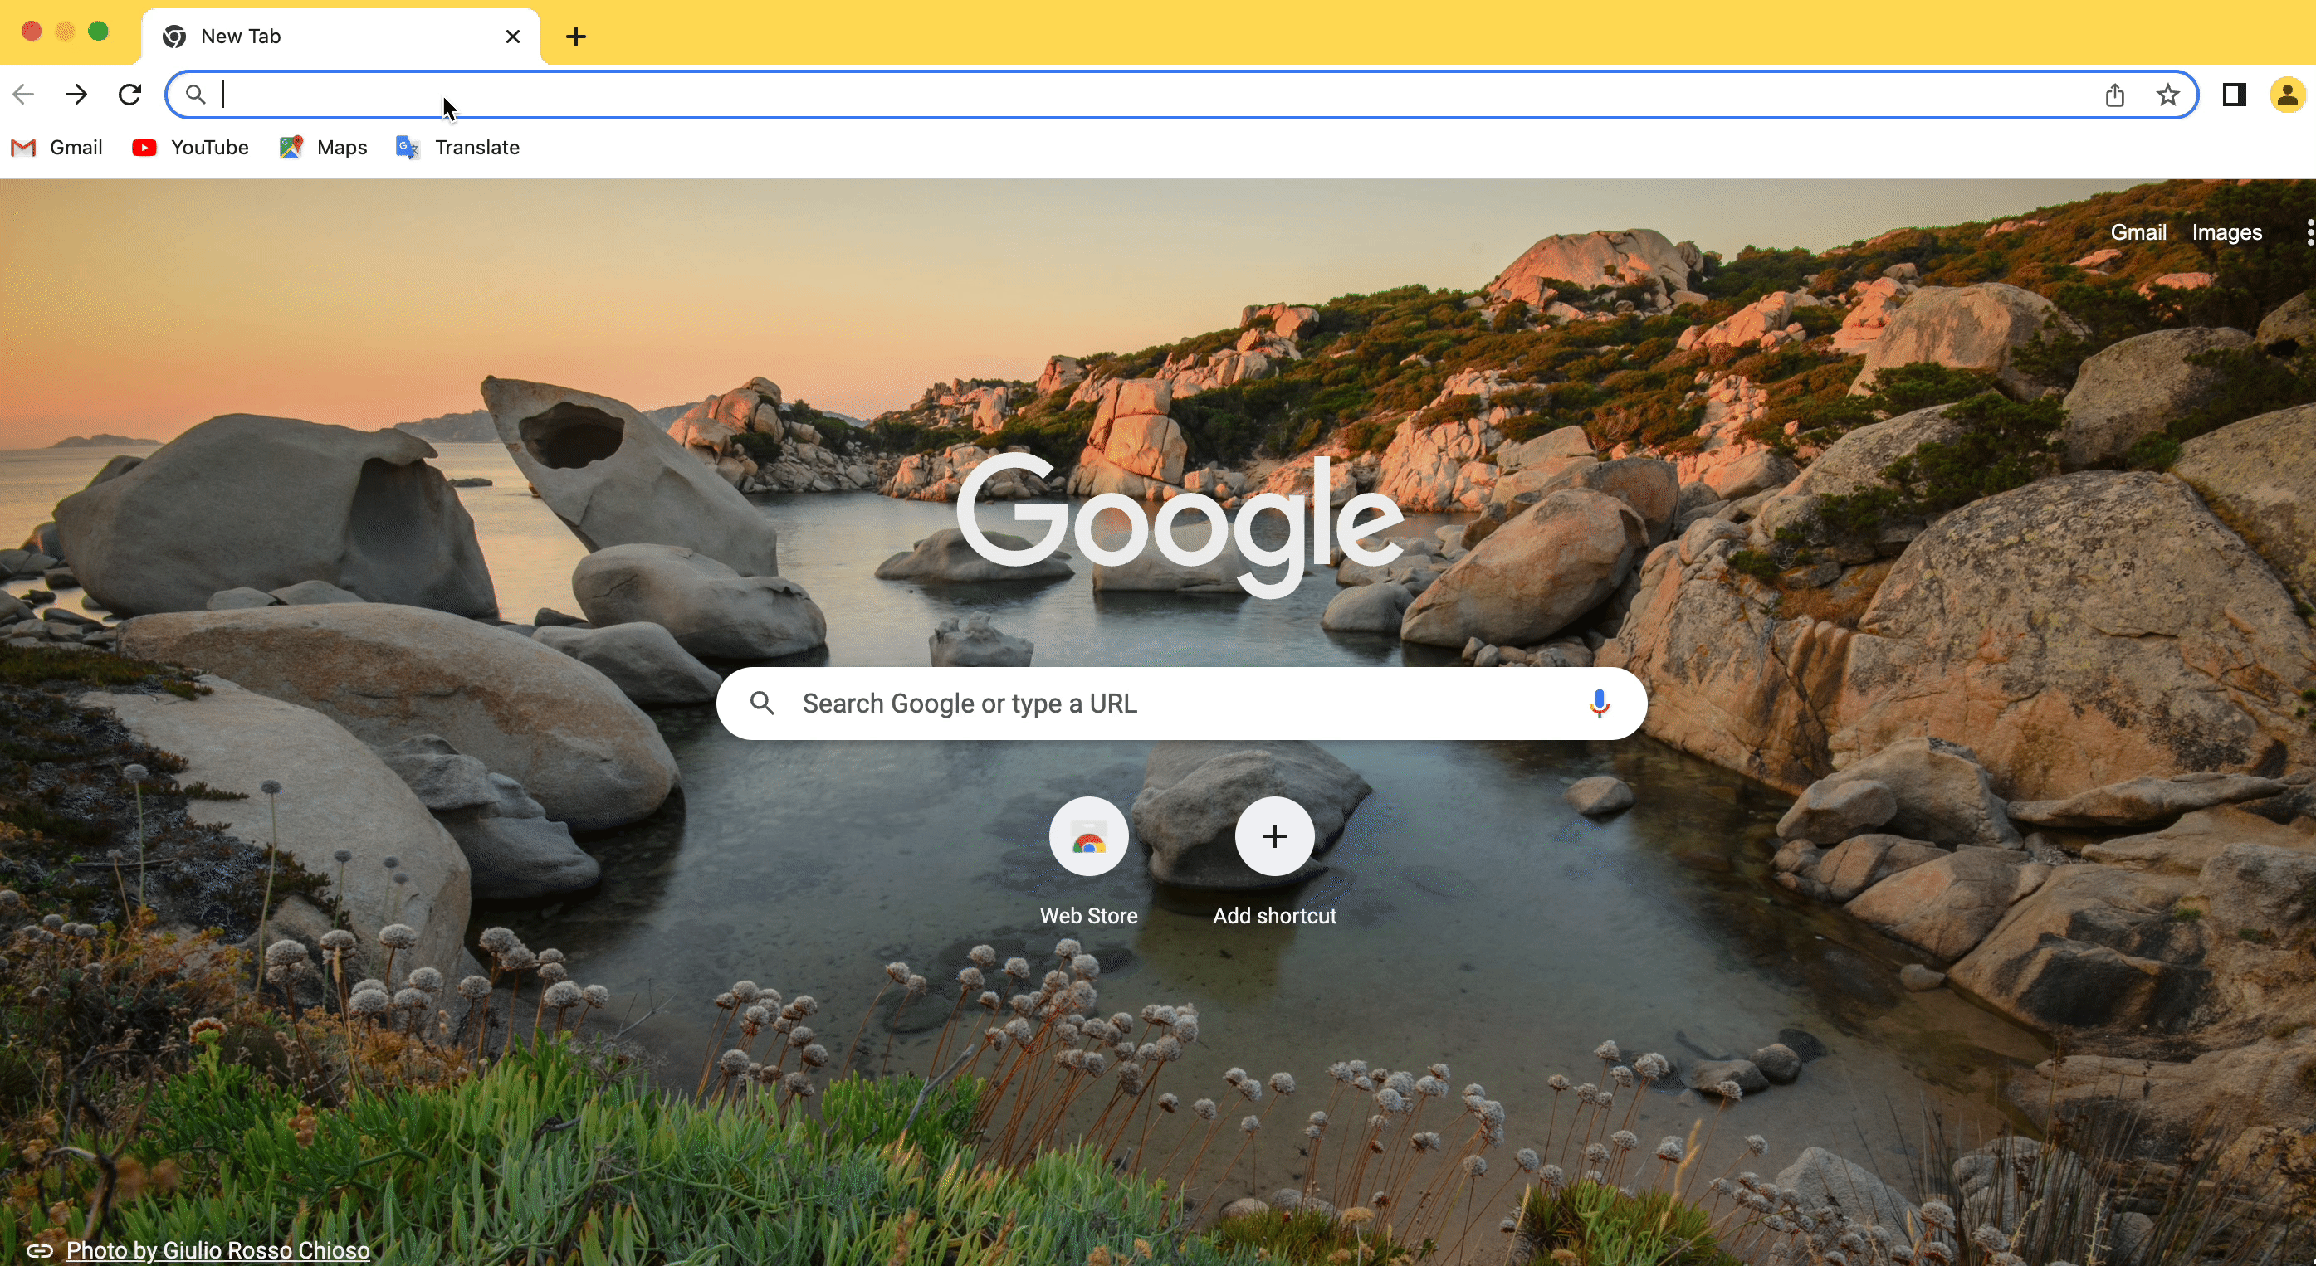This screenshot has width=2316, height=1266.
Task: Click the magnifier icon in Google search box
Action: (x=762, y=704)
